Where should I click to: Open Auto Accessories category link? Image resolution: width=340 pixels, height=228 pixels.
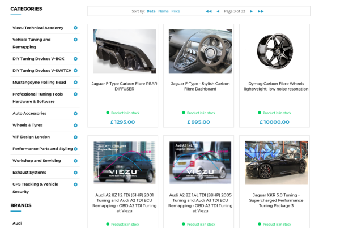click(x=29, y=113)
